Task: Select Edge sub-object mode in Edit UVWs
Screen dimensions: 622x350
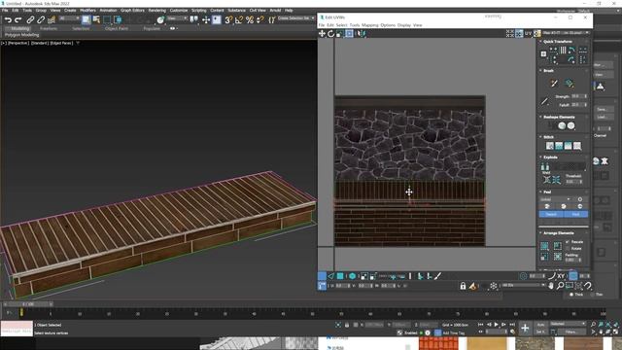Action: coord(330,276)
